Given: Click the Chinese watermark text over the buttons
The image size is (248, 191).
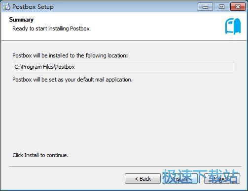Looking at the screenshot, I should (x=200, y=176).
